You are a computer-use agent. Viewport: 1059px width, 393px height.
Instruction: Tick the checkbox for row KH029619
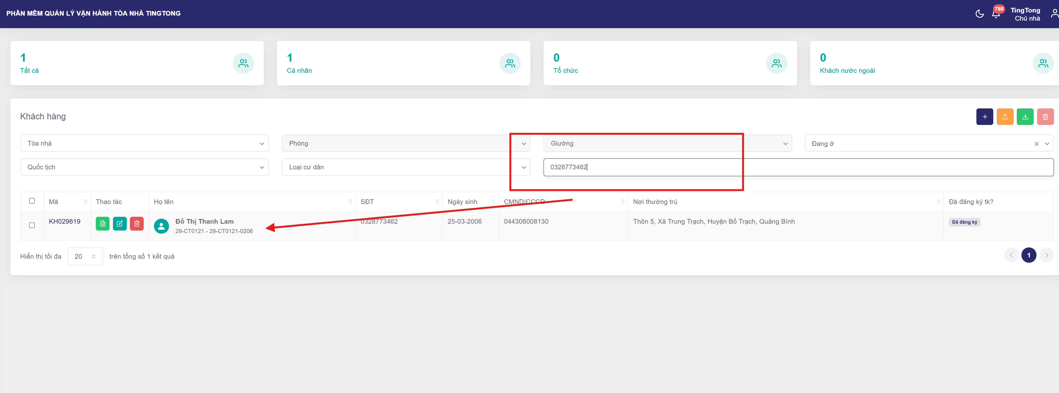pyautogui.click(x=32, y=225)
